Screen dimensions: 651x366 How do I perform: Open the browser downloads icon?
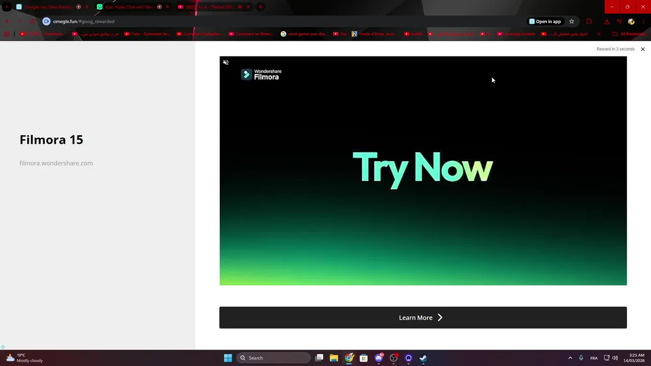point(607,21)
